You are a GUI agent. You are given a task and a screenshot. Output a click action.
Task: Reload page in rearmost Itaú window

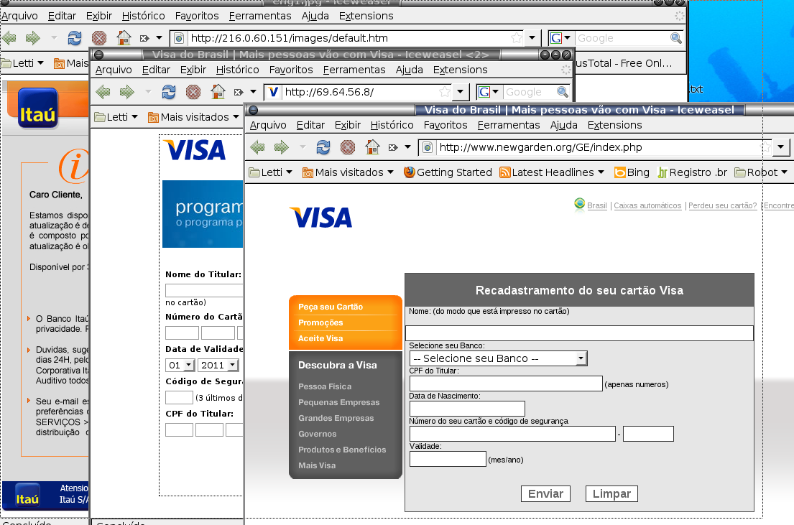point(75,38)
